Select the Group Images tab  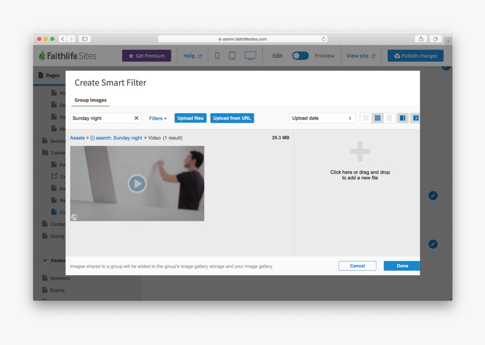[91, 100]
